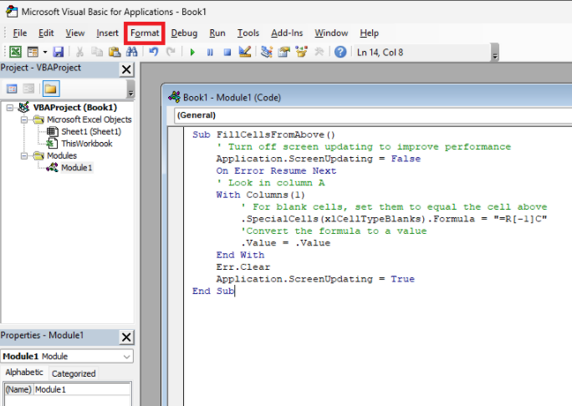
Task: Click Ln 14, Col 8 position indicator
Action: click(380, 53)
